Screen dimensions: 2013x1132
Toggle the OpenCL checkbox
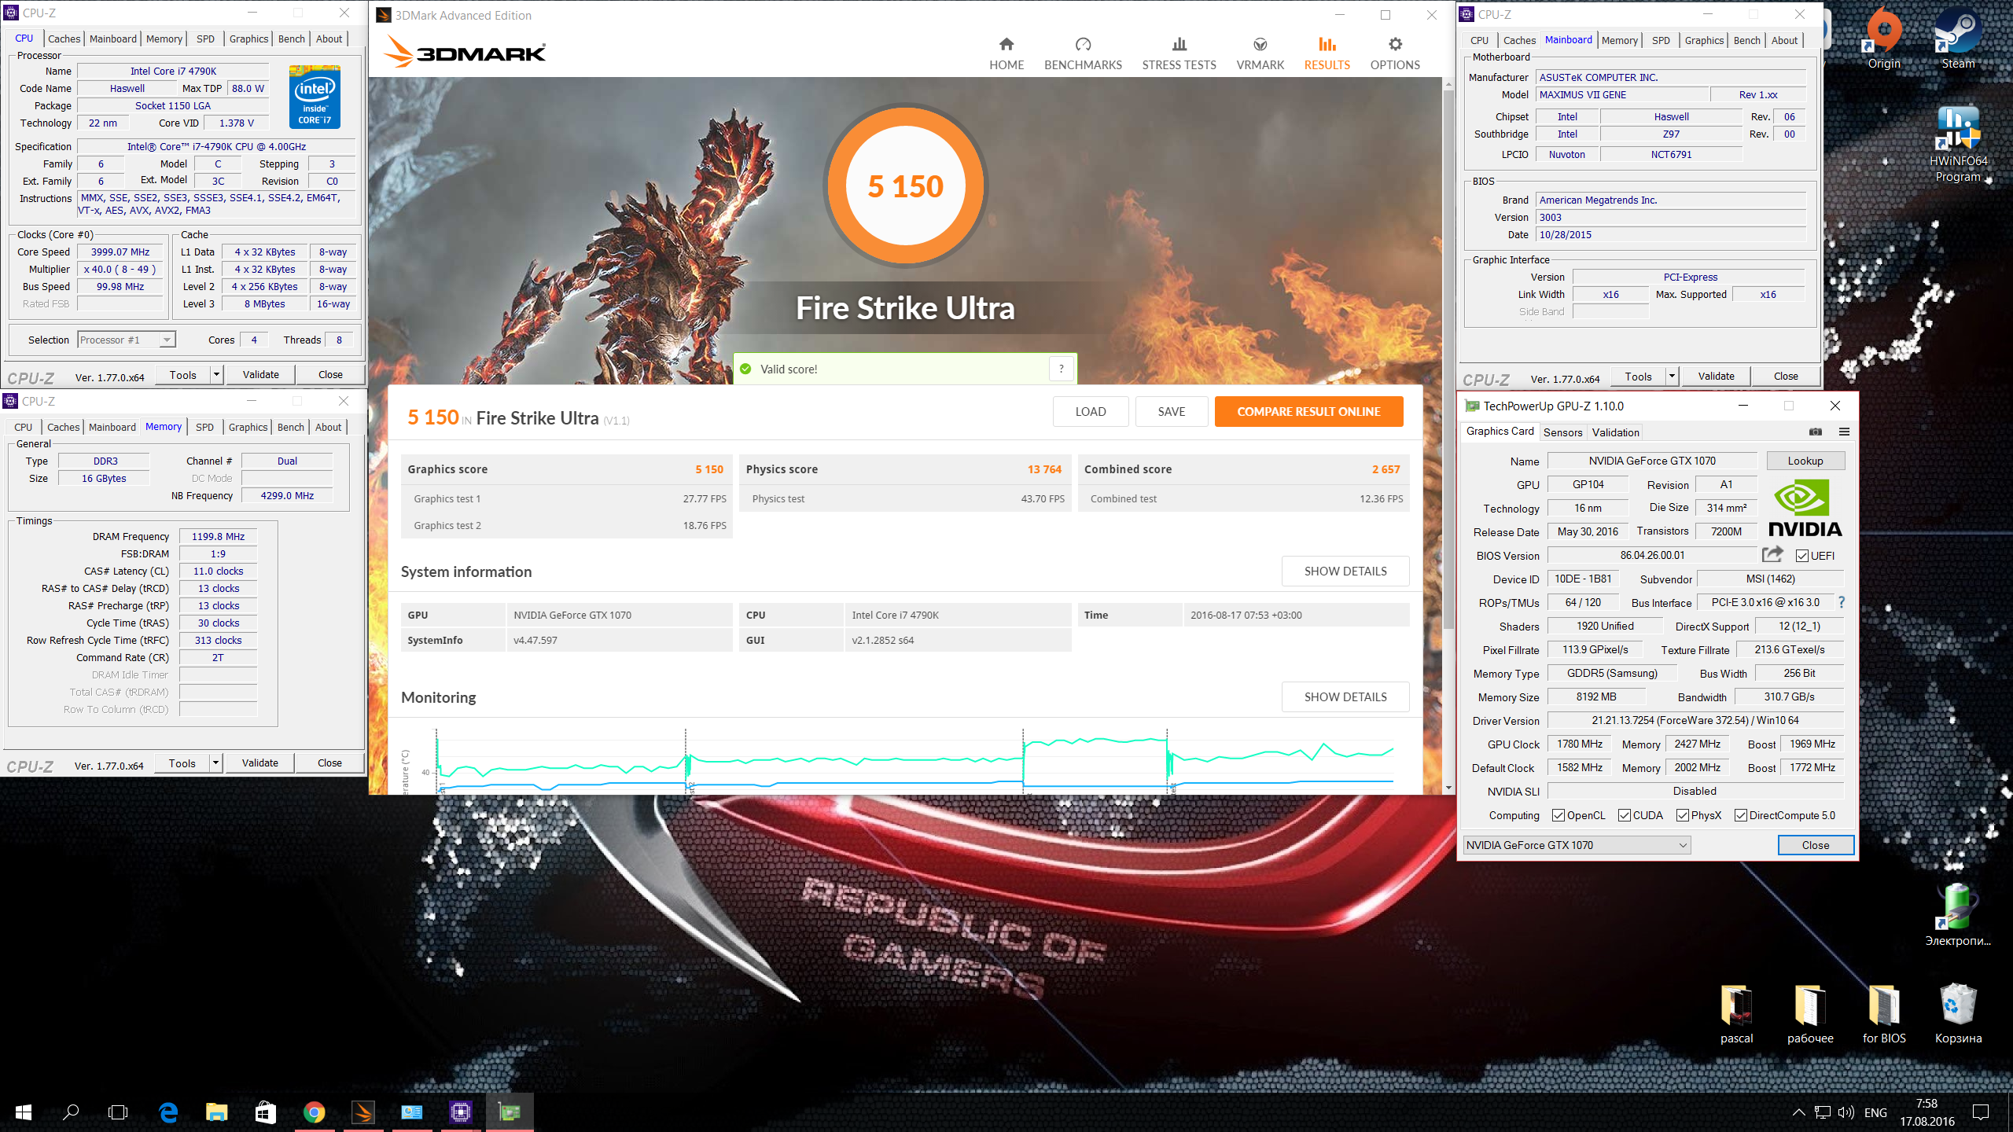1558,815
